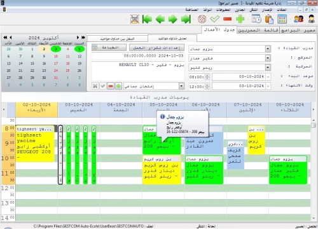
Task: Add new entry with green plus icon
Action: [x=240, y=19]
